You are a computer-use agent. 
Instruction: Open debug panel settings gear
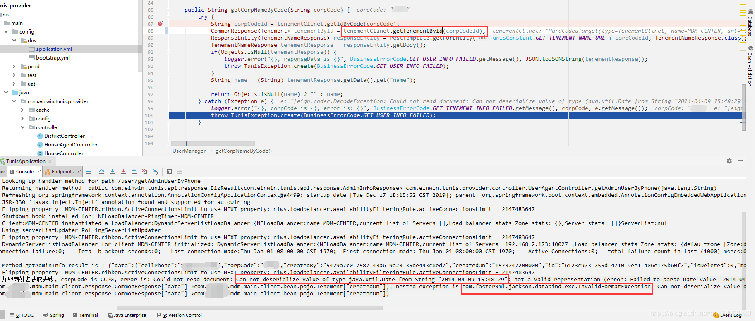(729, 161)
